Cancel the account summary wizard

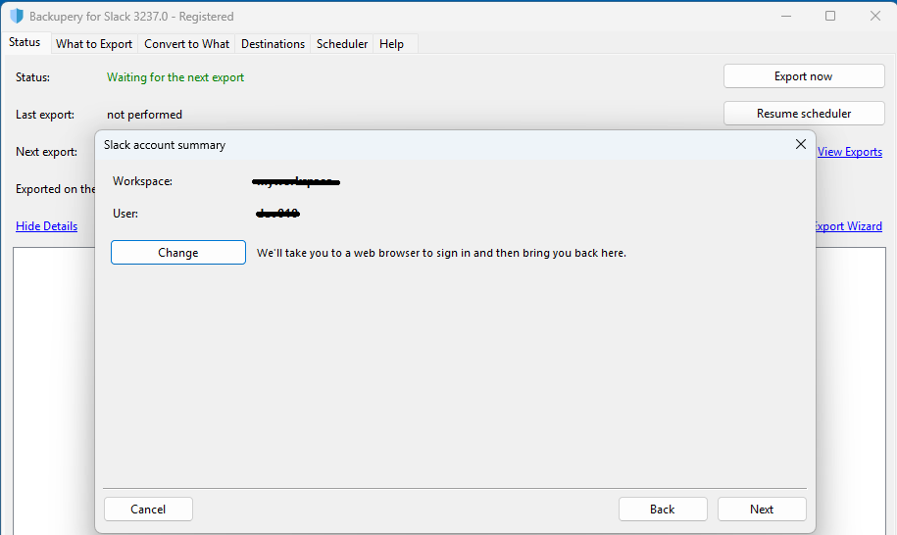148,510
